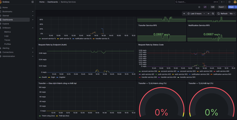Click the Grafana logo
Image resolution: width=237 pixels, height=120 pixels.
click(1, 2)
